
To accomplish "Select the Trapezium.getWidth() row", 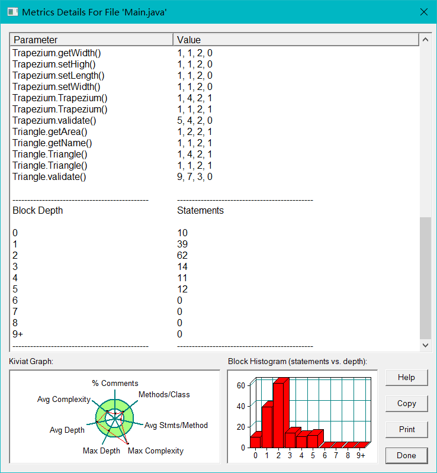I will tap(214, 53).
